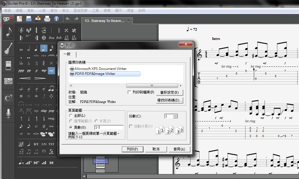Select the 本頁 radio option
The height and width of the screenshot is (179, 299).
point(96,121)
